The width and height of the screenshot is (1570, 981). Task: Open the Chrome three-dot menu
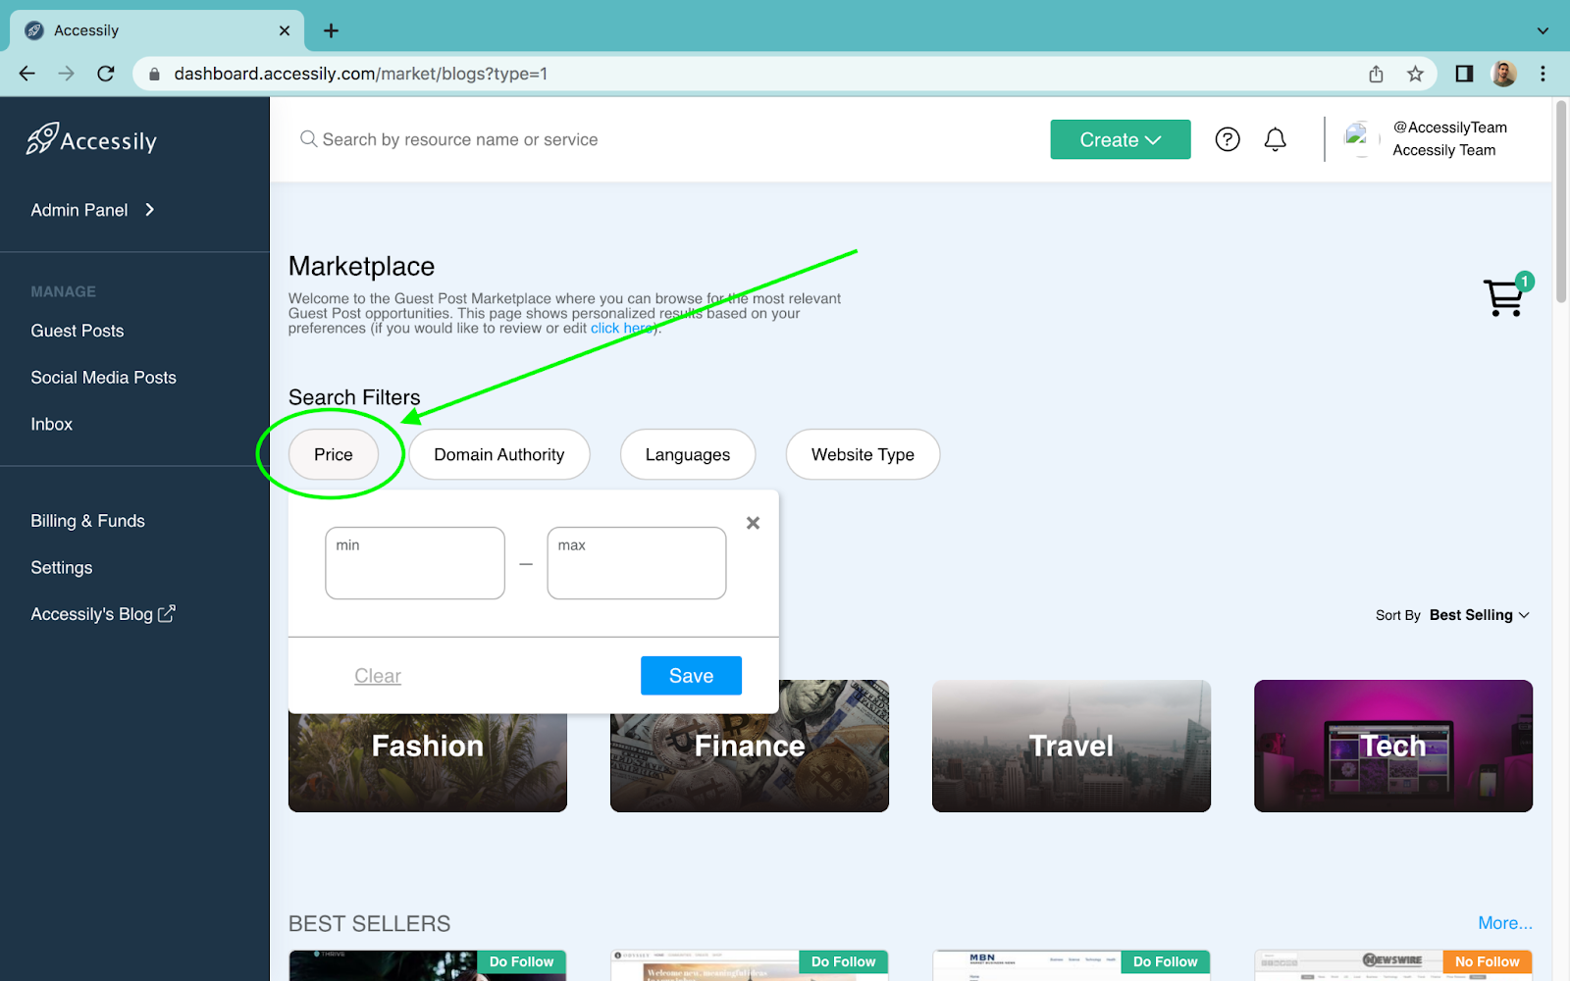click(x=1543, y=74)
